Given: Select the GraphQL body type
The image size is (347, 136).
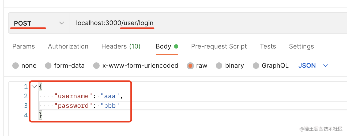Looking at the screenshot, I should point(256,66).
